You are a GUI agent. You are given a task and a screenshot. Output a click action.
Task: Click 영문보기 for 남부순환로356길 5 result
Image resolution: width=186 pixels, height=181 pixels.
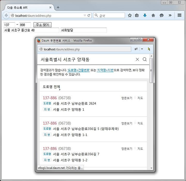(127, 123)
